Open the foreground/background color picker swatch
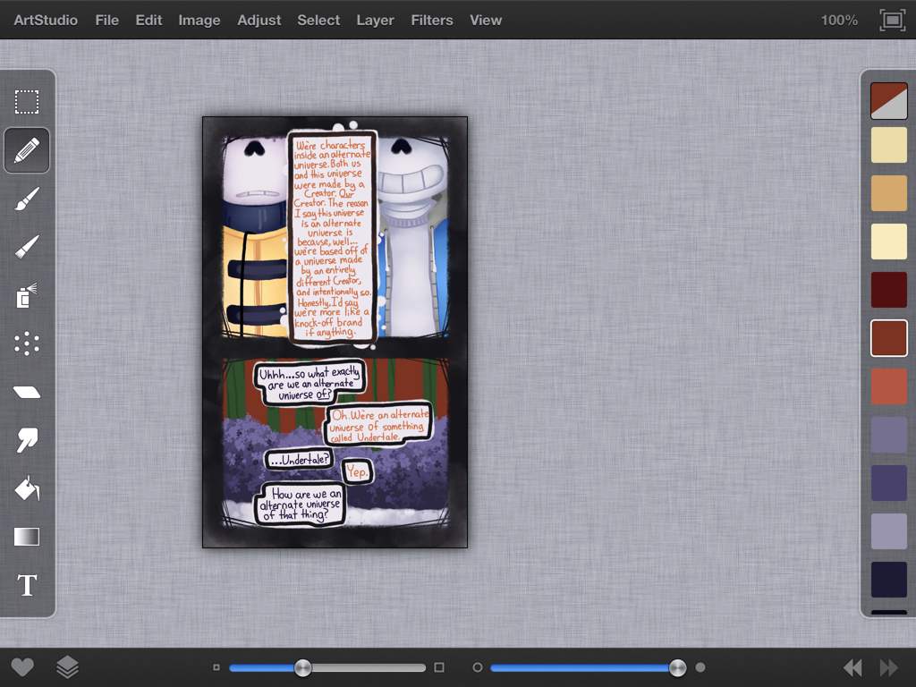The height and width of the screenshot is (687, 916). (888, 100)
